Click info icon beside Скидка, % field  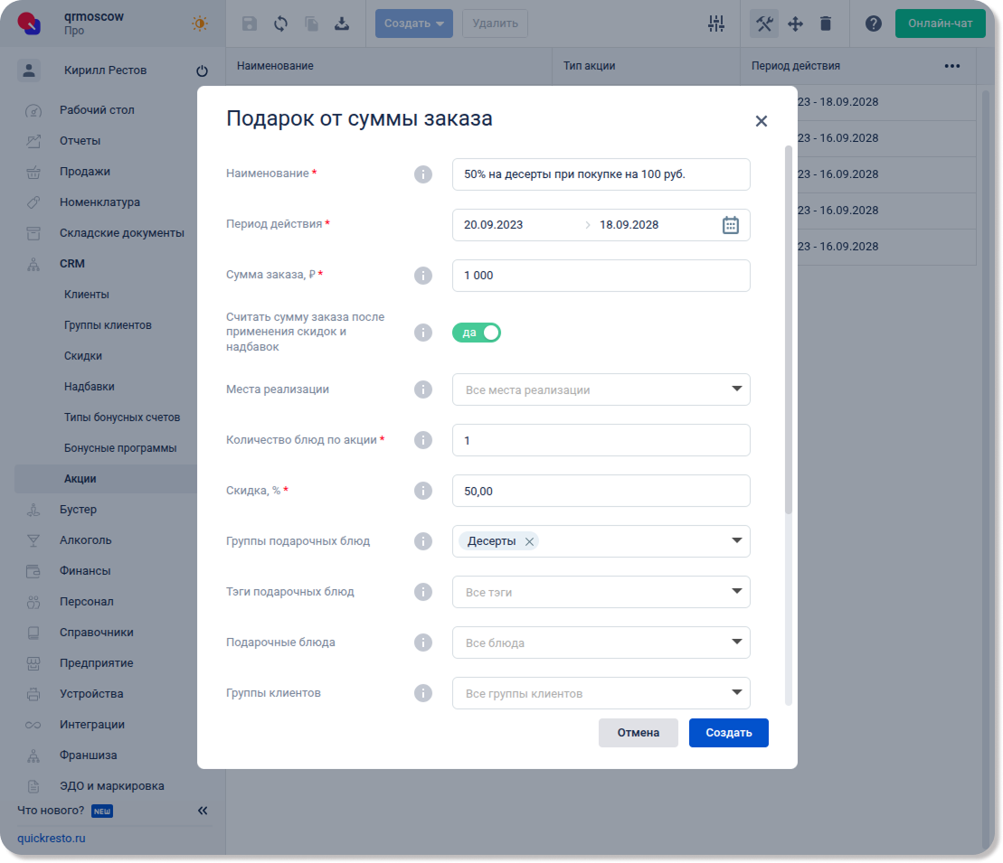pos(422,491)
